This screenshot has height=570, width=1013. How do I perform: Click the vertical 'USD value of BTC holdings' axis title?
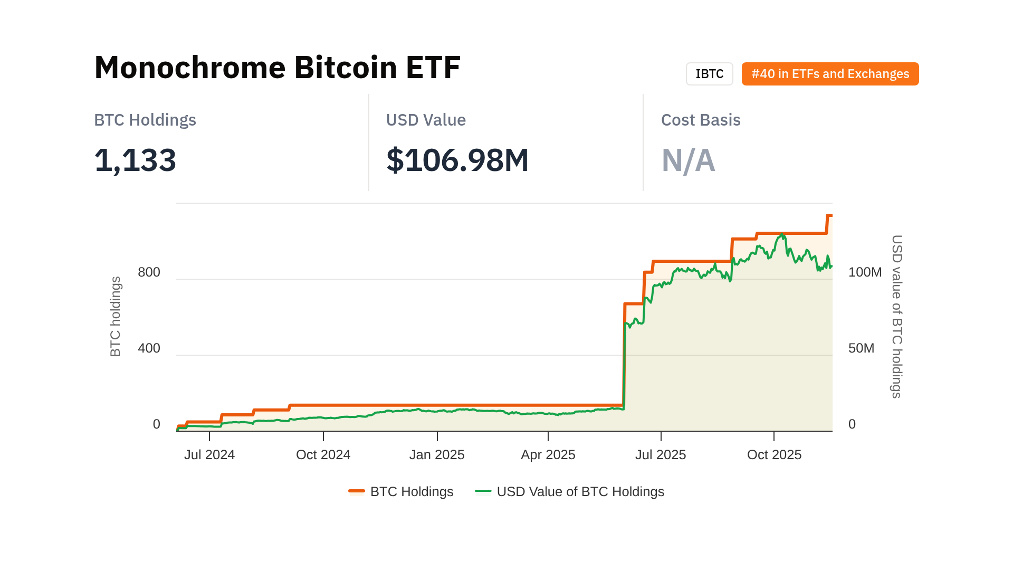tap(896, 317)
